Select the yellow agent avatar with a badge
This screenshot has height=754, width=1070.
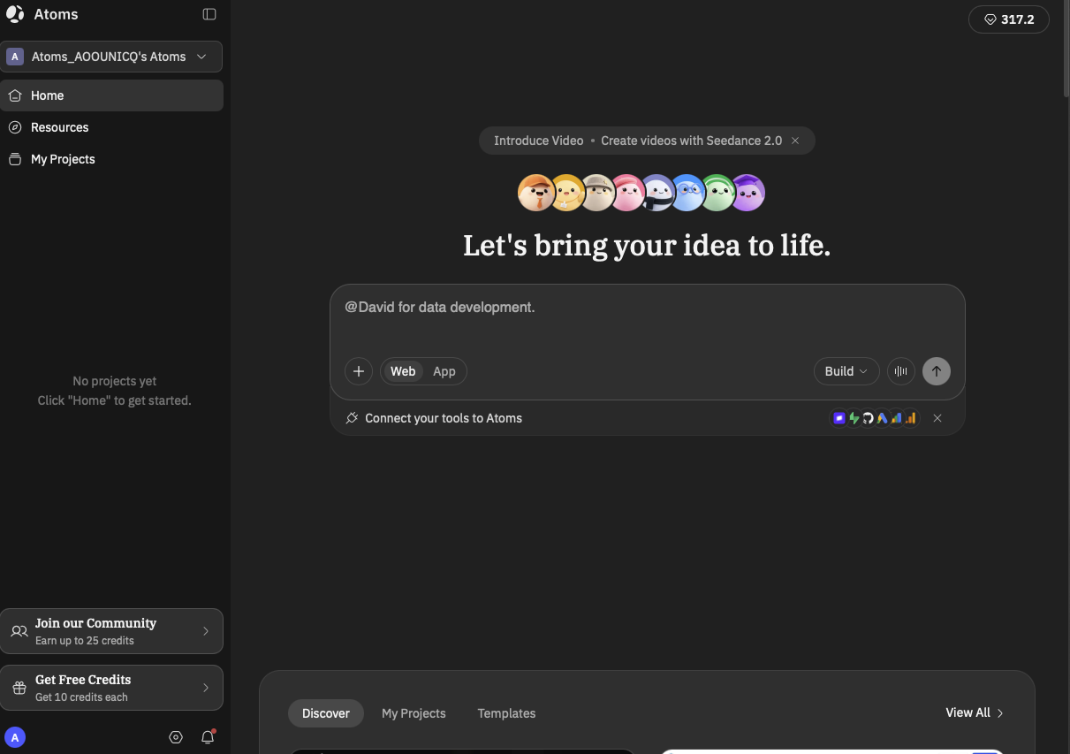(x=567, y=193)
